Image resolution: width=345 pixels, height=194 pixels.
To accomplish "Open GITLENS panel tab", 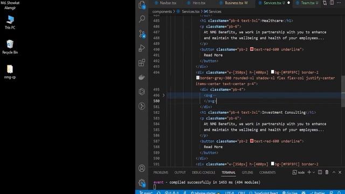I will pos(247,172).
